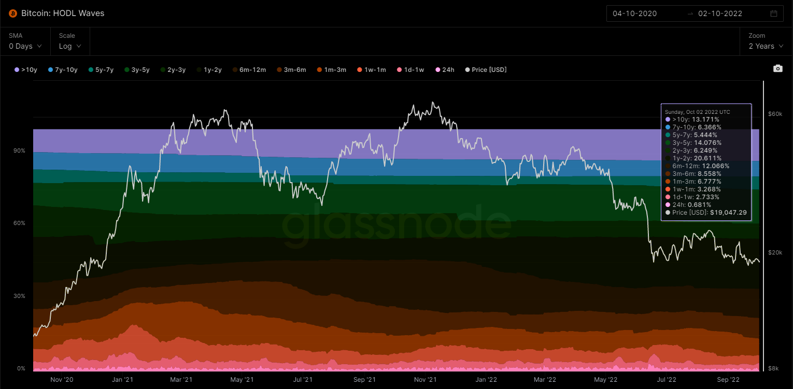Click the orange Bitcoin logo icon
Viewport: 793px width, 389px height.
(x=13, y=13)
